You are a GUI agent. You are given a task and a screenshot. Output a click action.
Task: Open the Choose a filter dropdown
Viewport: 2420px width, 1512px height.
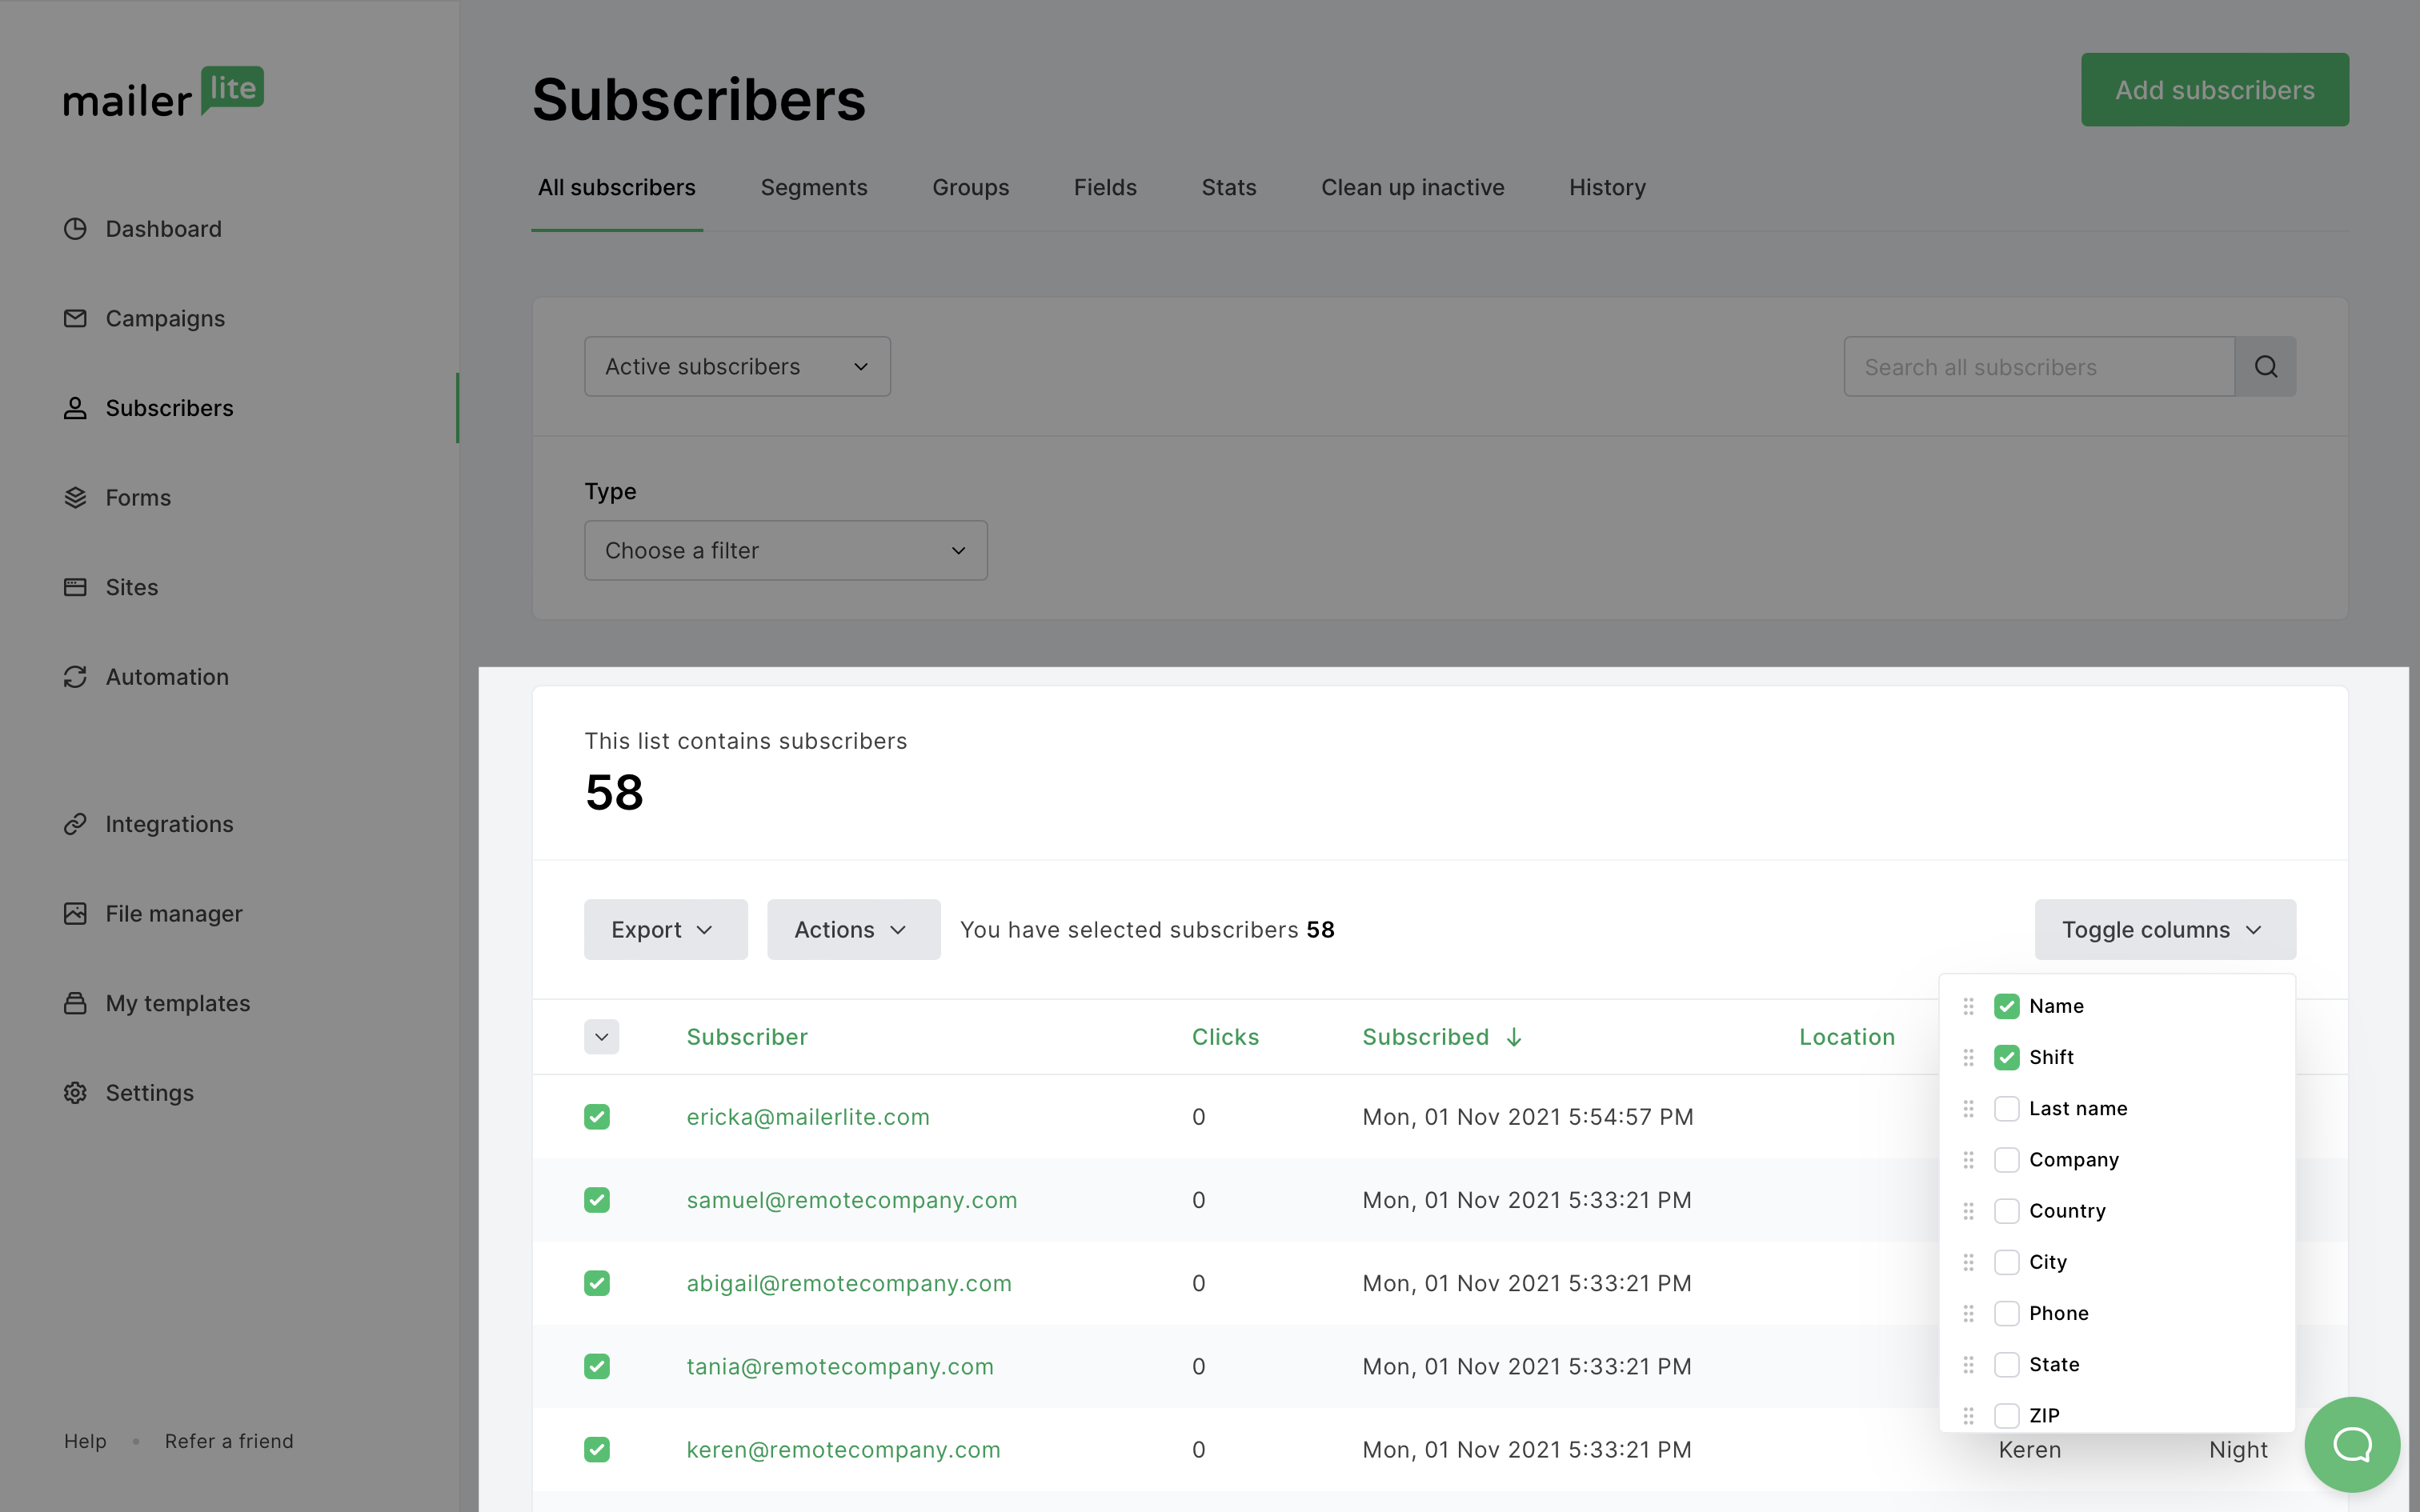(x=784, y=550)
